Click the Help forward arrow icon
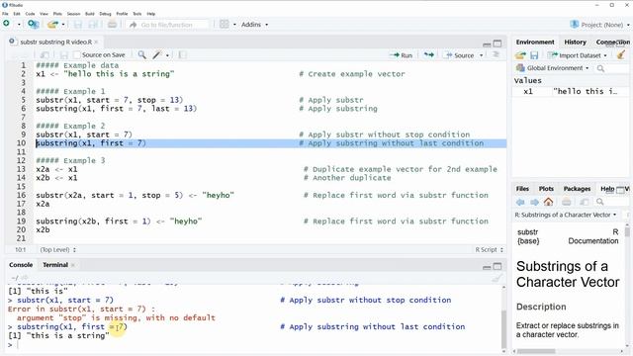Image resolution: width=633 pixels, height=356 pixels. point(534,202)
